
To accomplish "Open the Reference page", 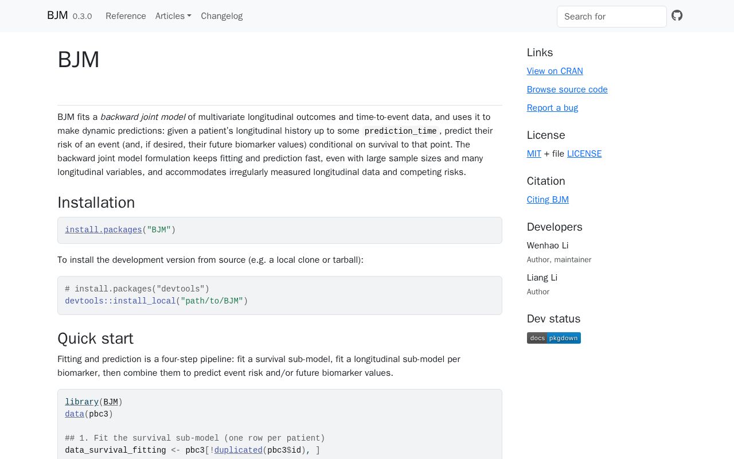I will tap(126, 16).
